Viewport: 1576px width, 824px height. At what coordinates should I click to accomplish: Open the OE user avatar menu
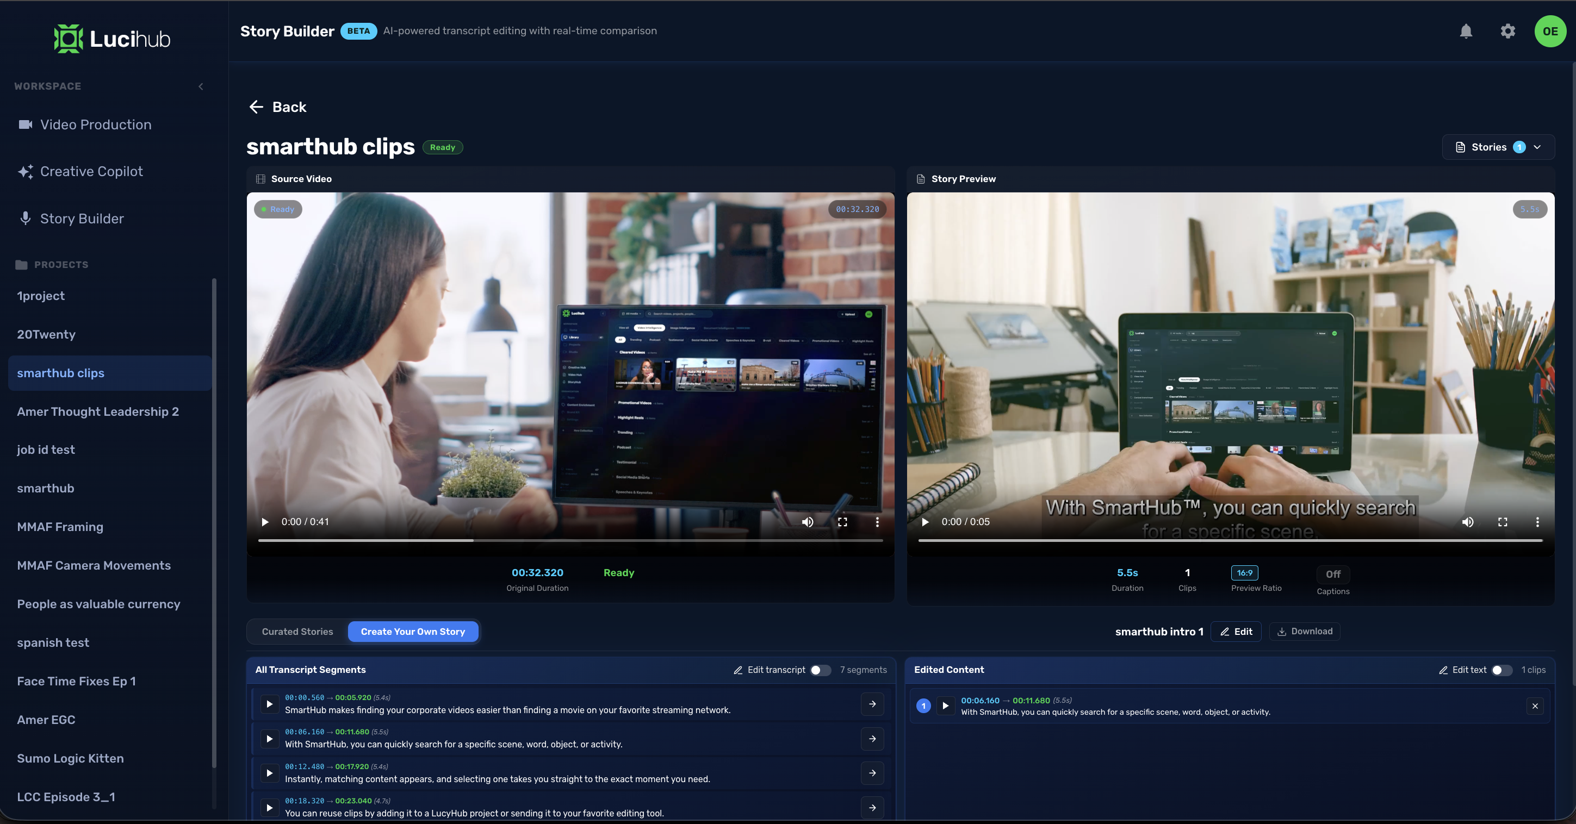[x=1550, y=31]
